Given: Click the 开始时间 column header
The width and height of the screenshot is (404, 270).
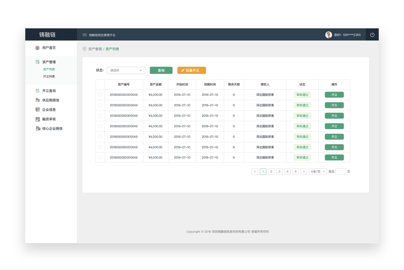Looking at the screenshot, I should (x=182, y=84).
